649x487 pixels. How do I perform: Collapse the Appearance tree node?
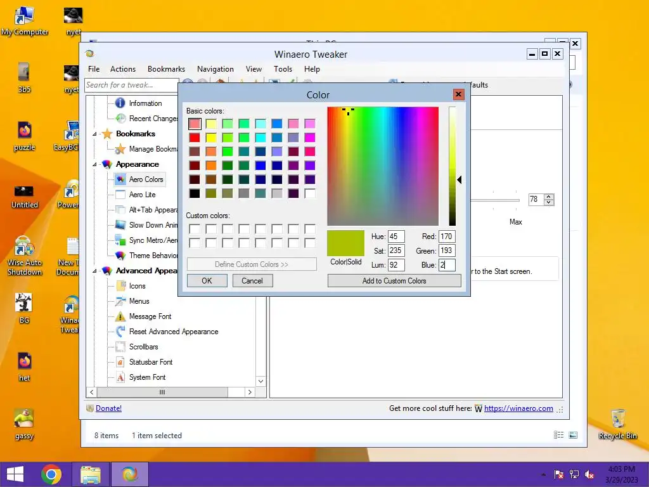tap(94, 164)
